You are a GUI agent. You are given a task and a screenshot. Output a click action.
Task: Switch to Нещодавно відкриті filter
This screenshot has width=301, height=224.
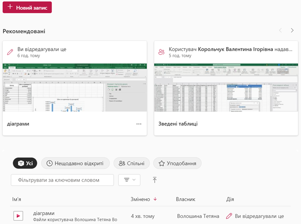tap(75, 163)
